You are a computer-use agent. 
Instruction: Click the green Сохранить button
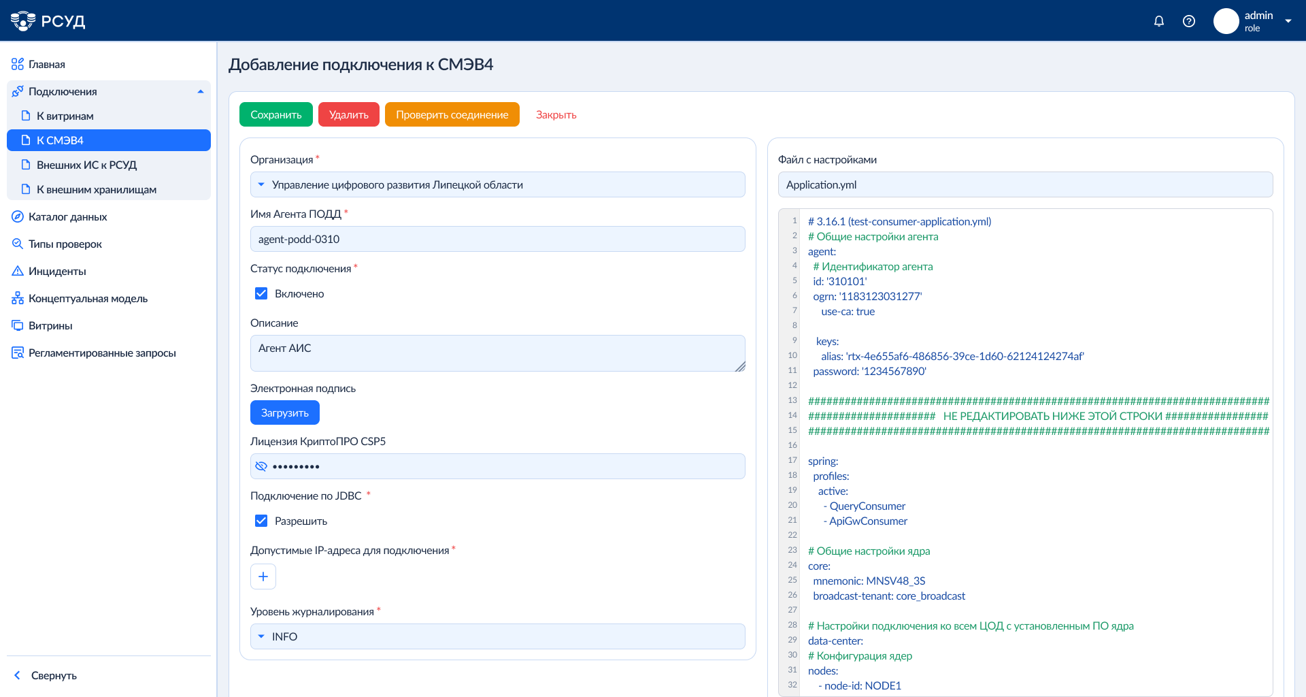pyautogui.click(x=275, y=114)
